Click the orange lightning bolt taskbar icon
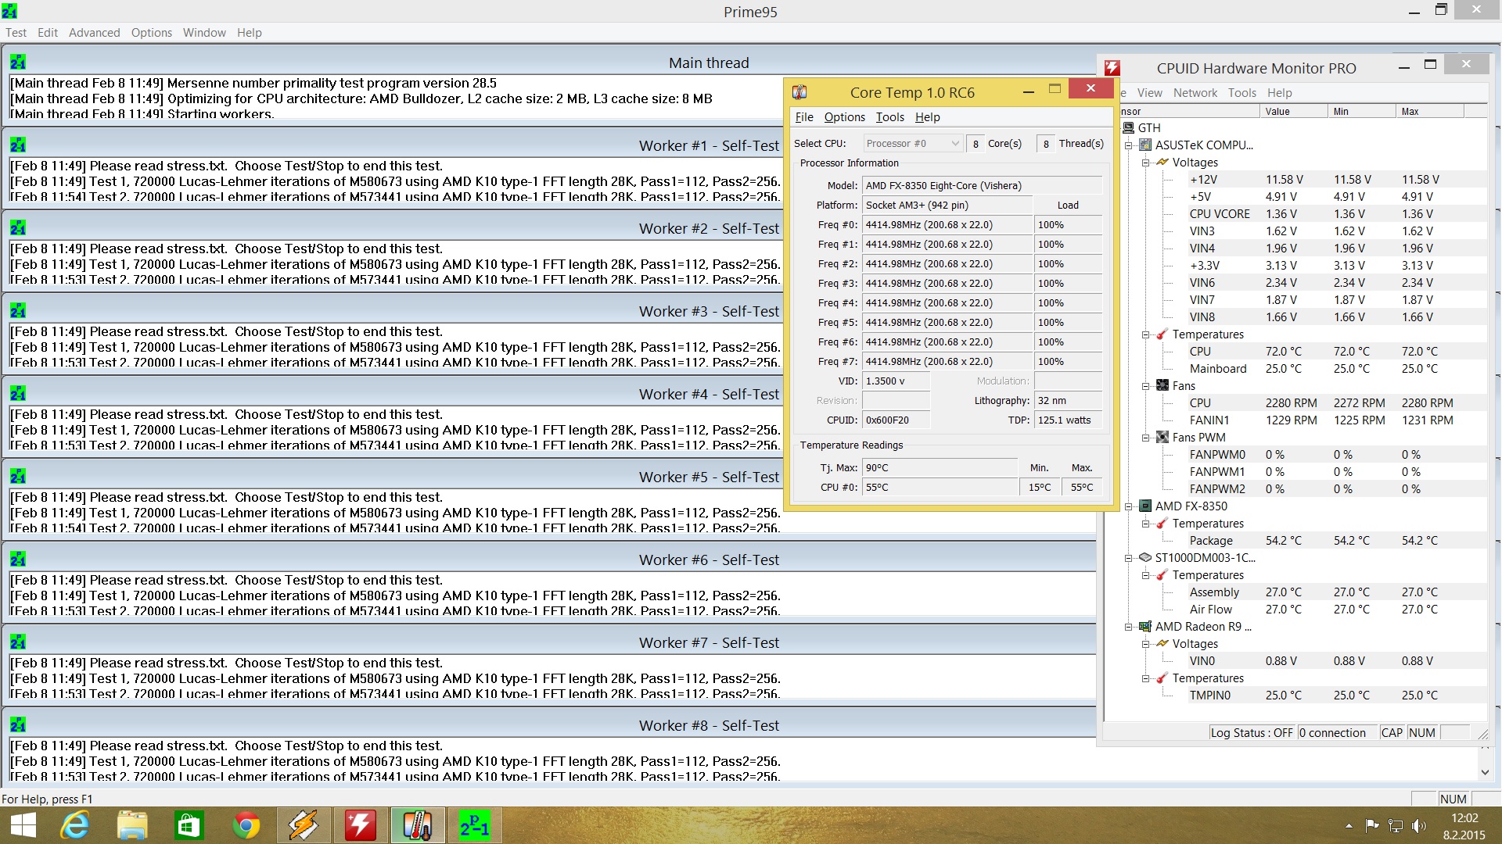This screenshot has height=844, width=1502. [x=303, y=825]
